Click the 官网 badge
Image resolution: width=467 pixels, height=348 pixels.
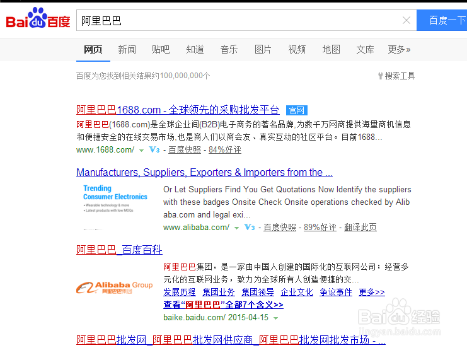pyautogui.click(x=297, y=110)
